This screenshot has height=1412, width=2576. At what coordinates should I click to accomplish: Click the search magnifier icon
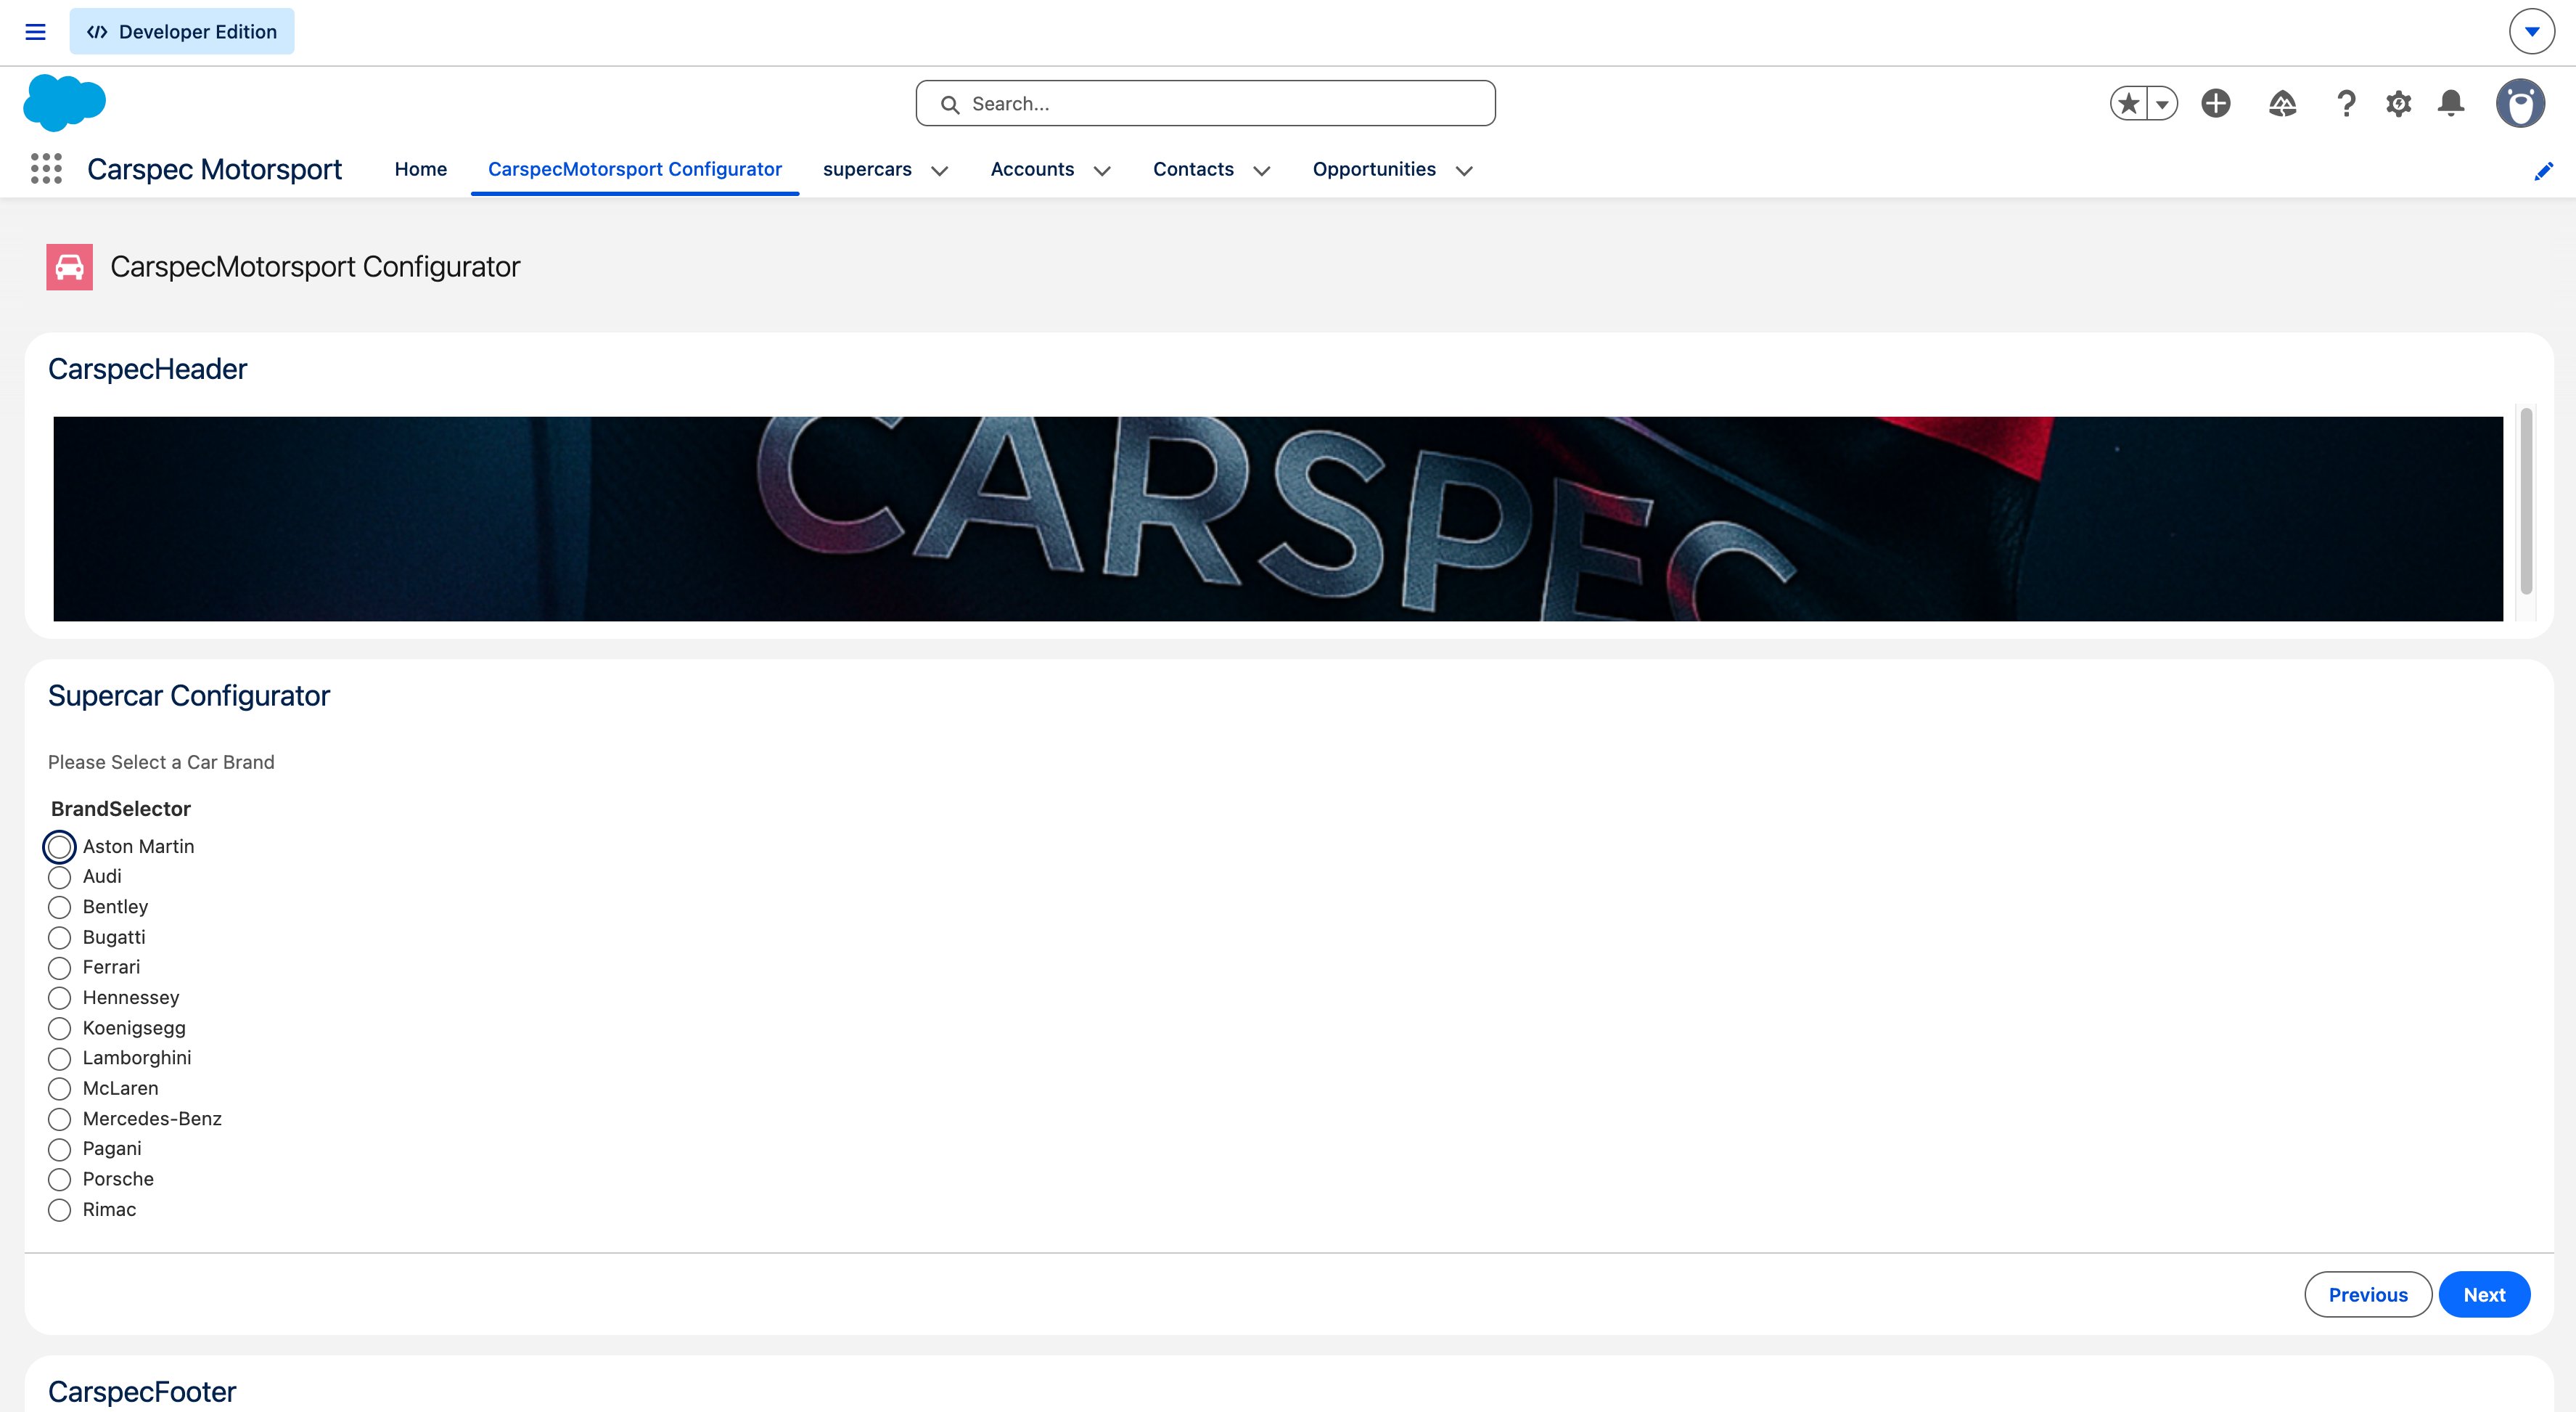point(950,104)
